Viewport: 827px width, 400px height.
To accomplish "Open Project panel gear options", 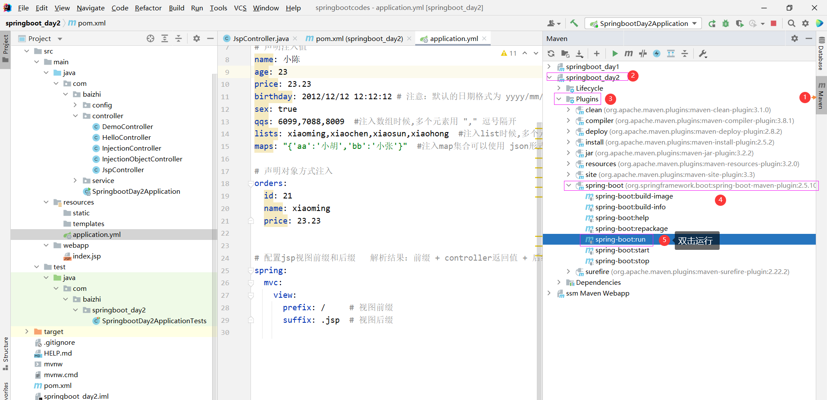I will click(x=197, y=38).
